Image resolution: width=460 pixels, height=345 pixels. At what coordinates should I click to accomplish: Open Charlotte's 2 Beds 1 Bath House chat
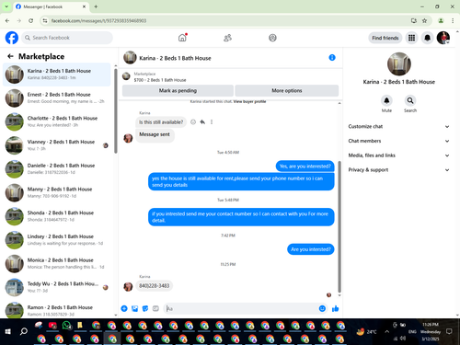57,121
